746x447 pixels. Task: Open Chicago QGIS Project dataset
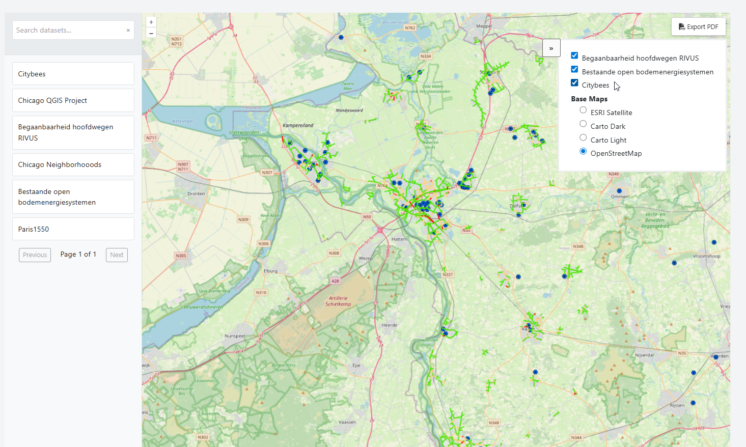click(73, 100)
